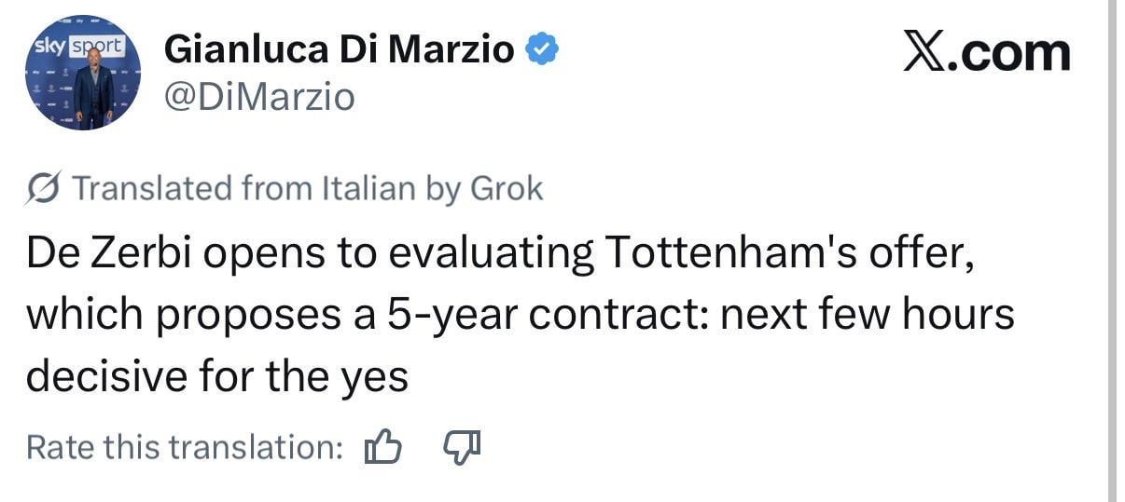Click the 'Rate this translation:' label

tap(185, 448)
